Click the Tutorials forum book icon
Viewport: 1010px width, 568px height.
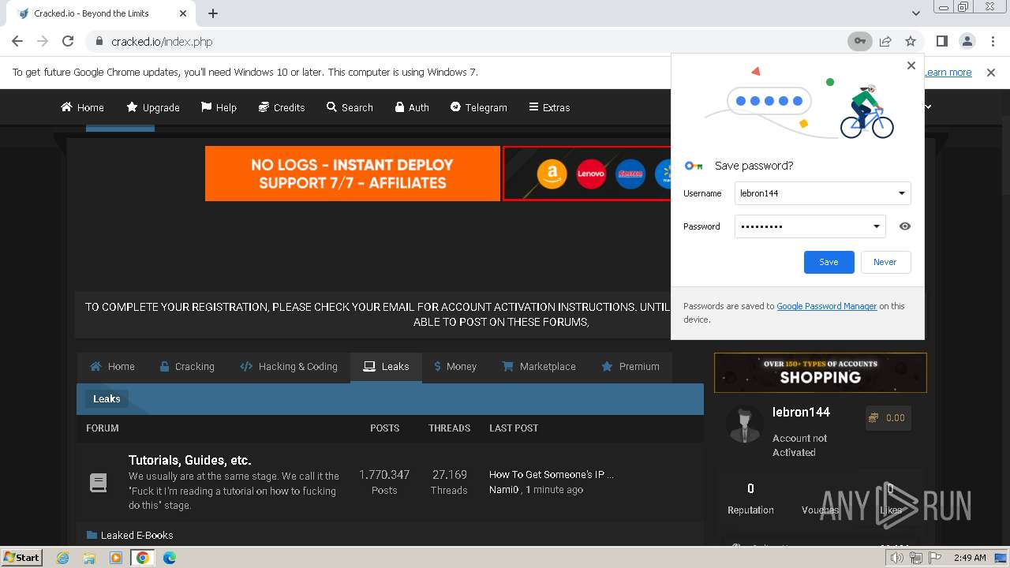[x=99, y=483]
